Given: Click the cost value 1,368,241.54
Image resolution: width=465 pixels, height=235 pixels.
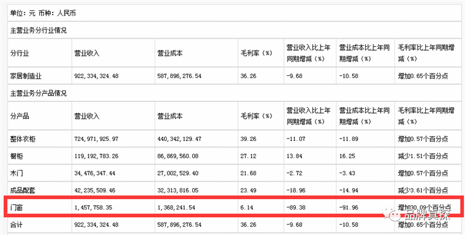Looking at the screenshot, I should click(177, 208).
